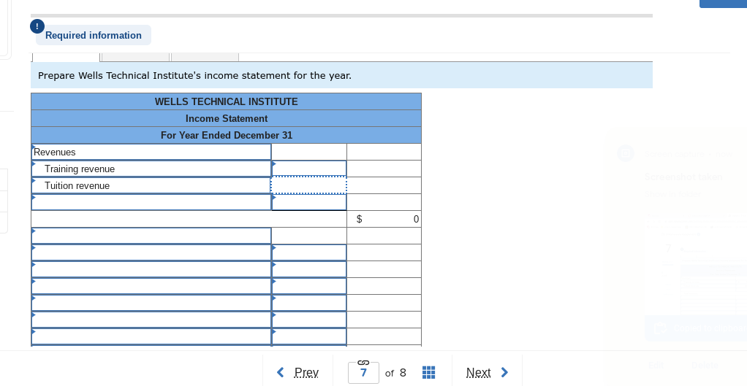This screenshot has height=386, width=747.
Task: Select the third tab above the instructions
Action: [x=205, y=57]
